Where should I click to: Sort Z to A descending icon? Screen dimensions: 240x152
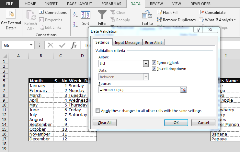tap(75, 25)
